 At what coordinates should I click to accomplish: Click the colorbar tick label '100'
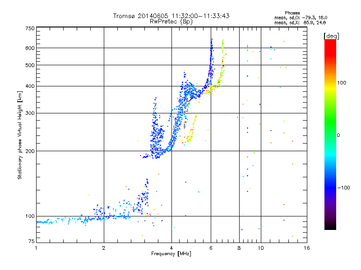click(x=342, y=83)
